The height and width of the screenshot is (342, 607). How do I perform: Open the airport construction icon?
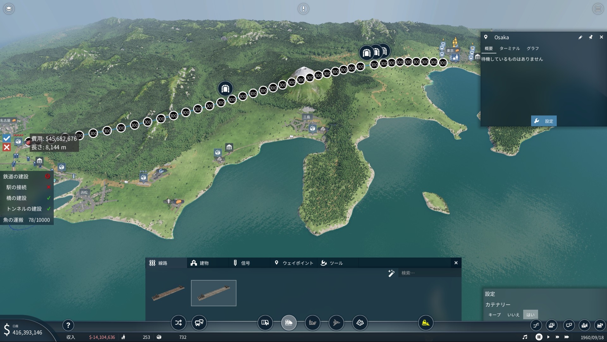336,323
